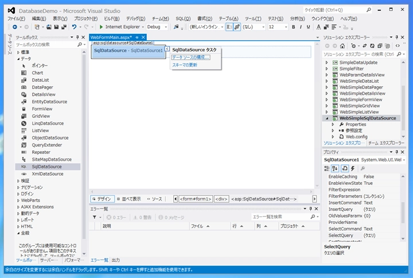413x278 pixels.
Task: Open the Tools menu
Action: (253, 19)
